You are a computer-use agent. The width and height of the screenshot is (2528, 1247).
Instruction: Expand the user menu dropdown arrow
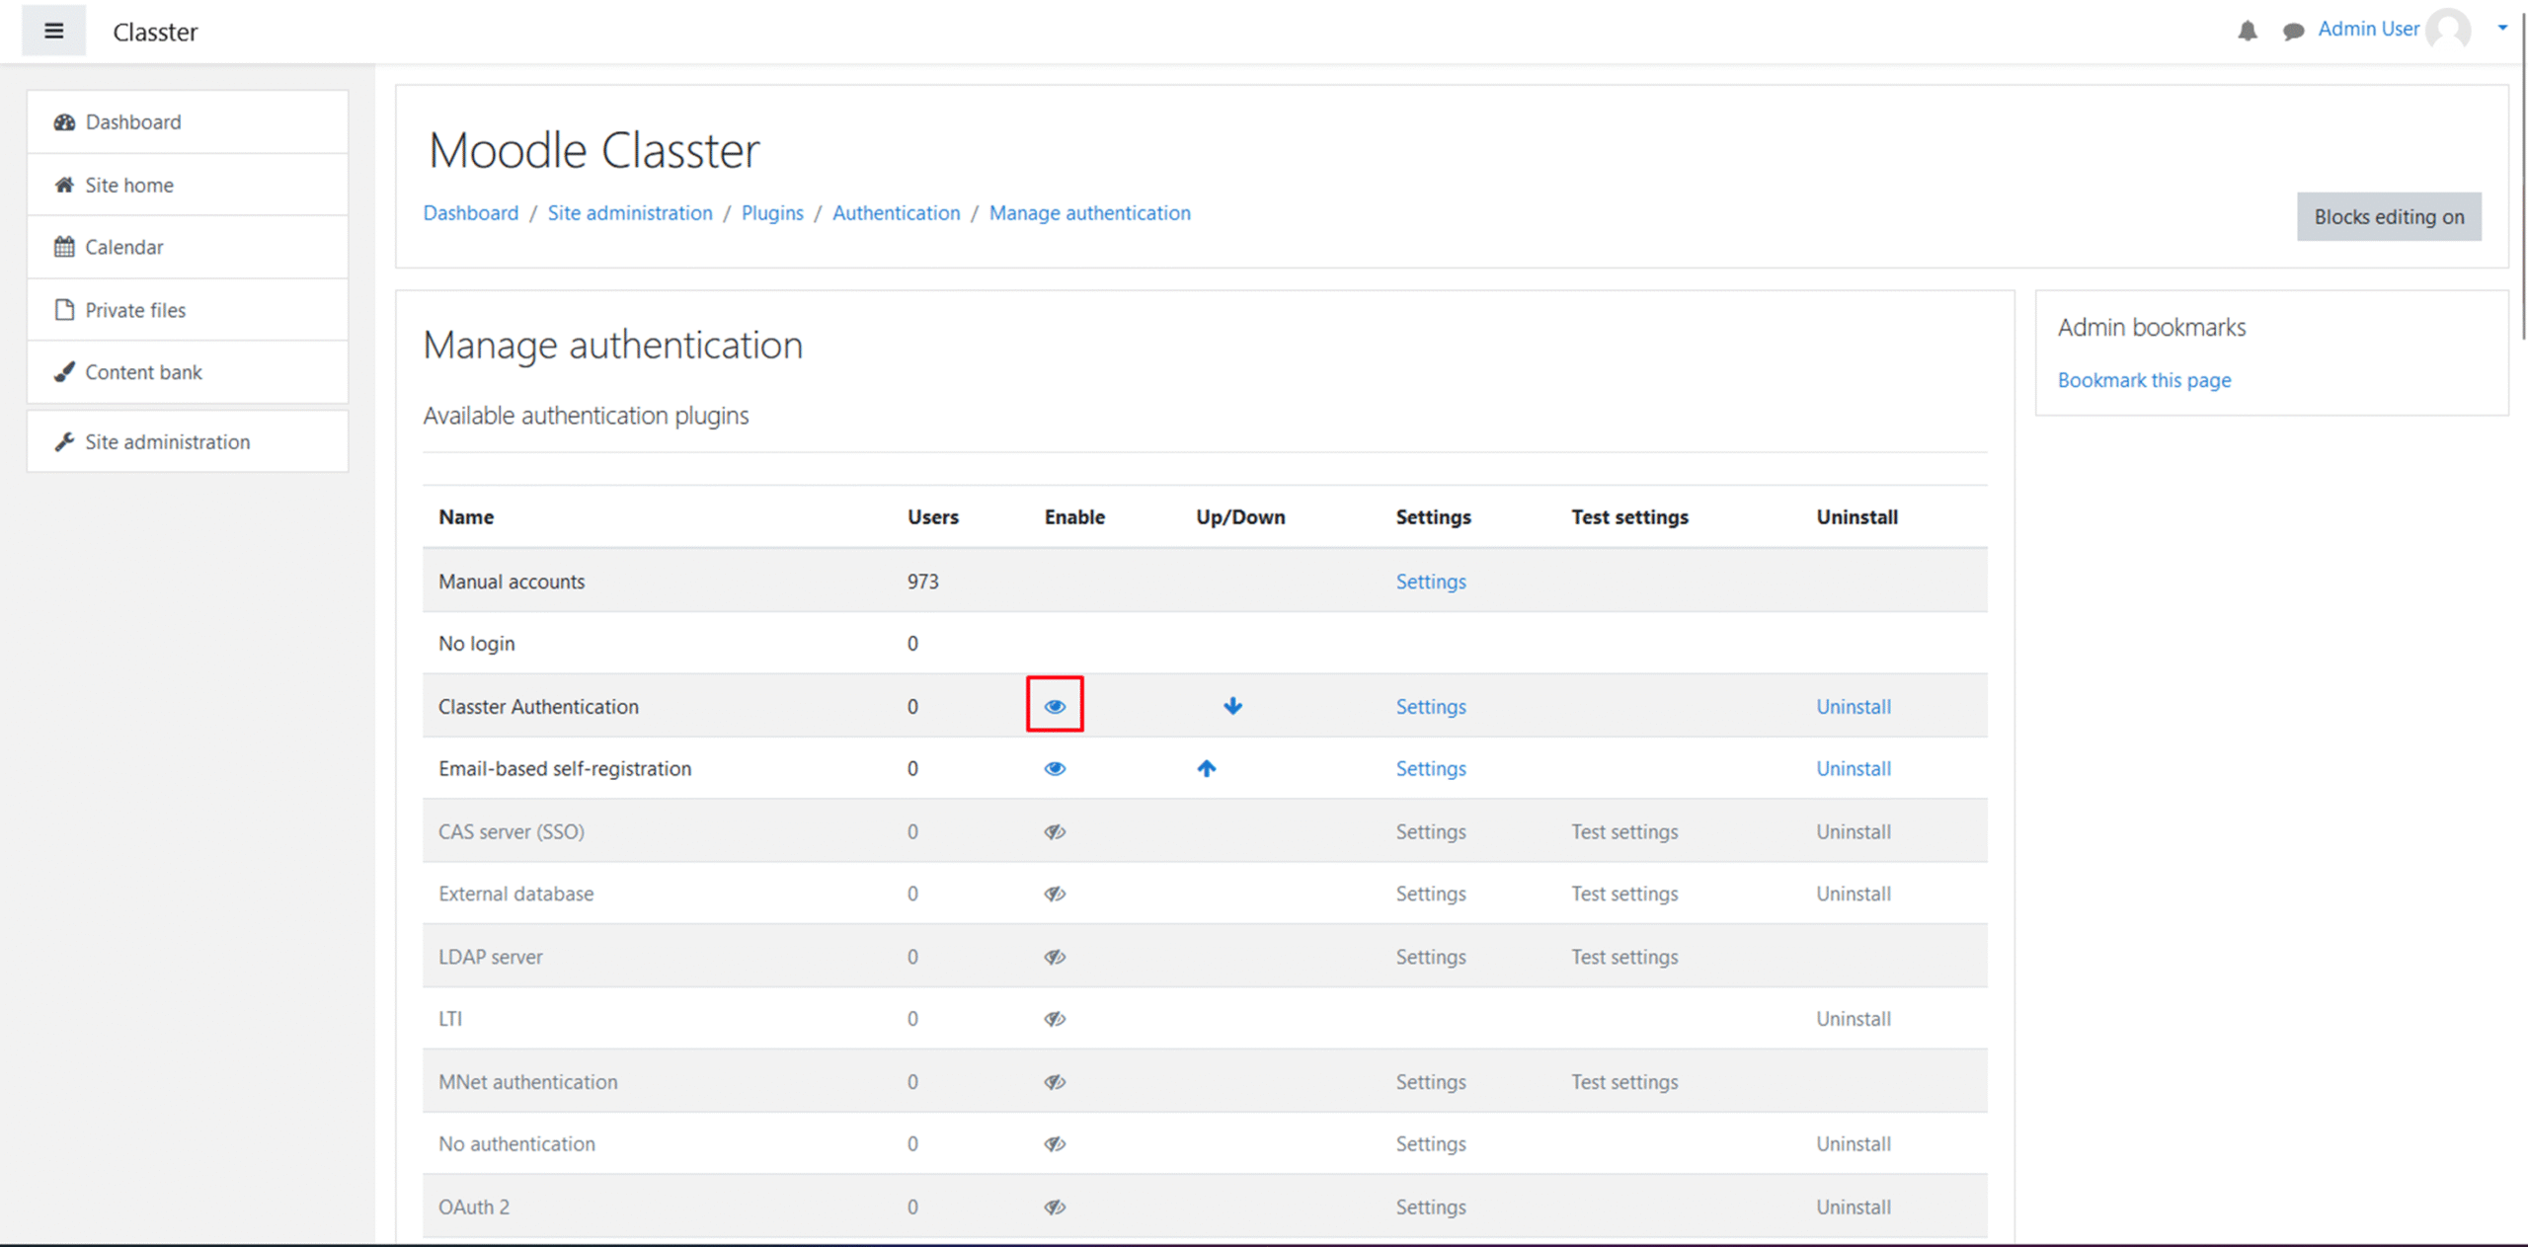[x=2502, y=28]
